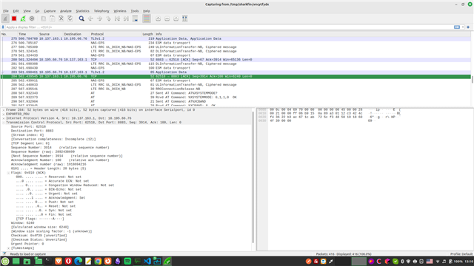Toggle auto-scroll to last packet during capture
This screenshot has width=474, height=266.
tap(135, 18)
